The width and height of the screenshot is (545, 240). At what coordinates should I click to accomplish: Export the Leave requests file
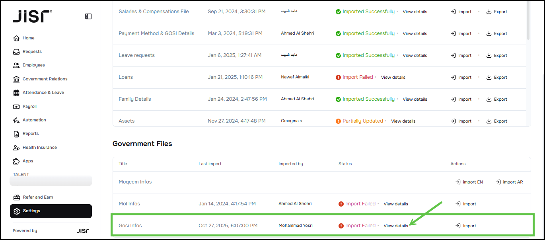tap(497, 56)
